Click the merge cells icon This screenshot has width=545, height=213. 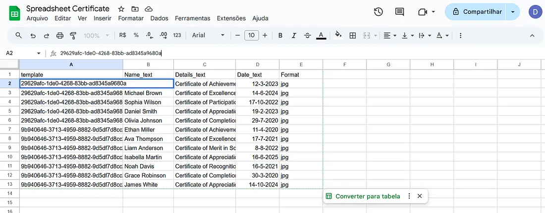click(x=367, y=36)
